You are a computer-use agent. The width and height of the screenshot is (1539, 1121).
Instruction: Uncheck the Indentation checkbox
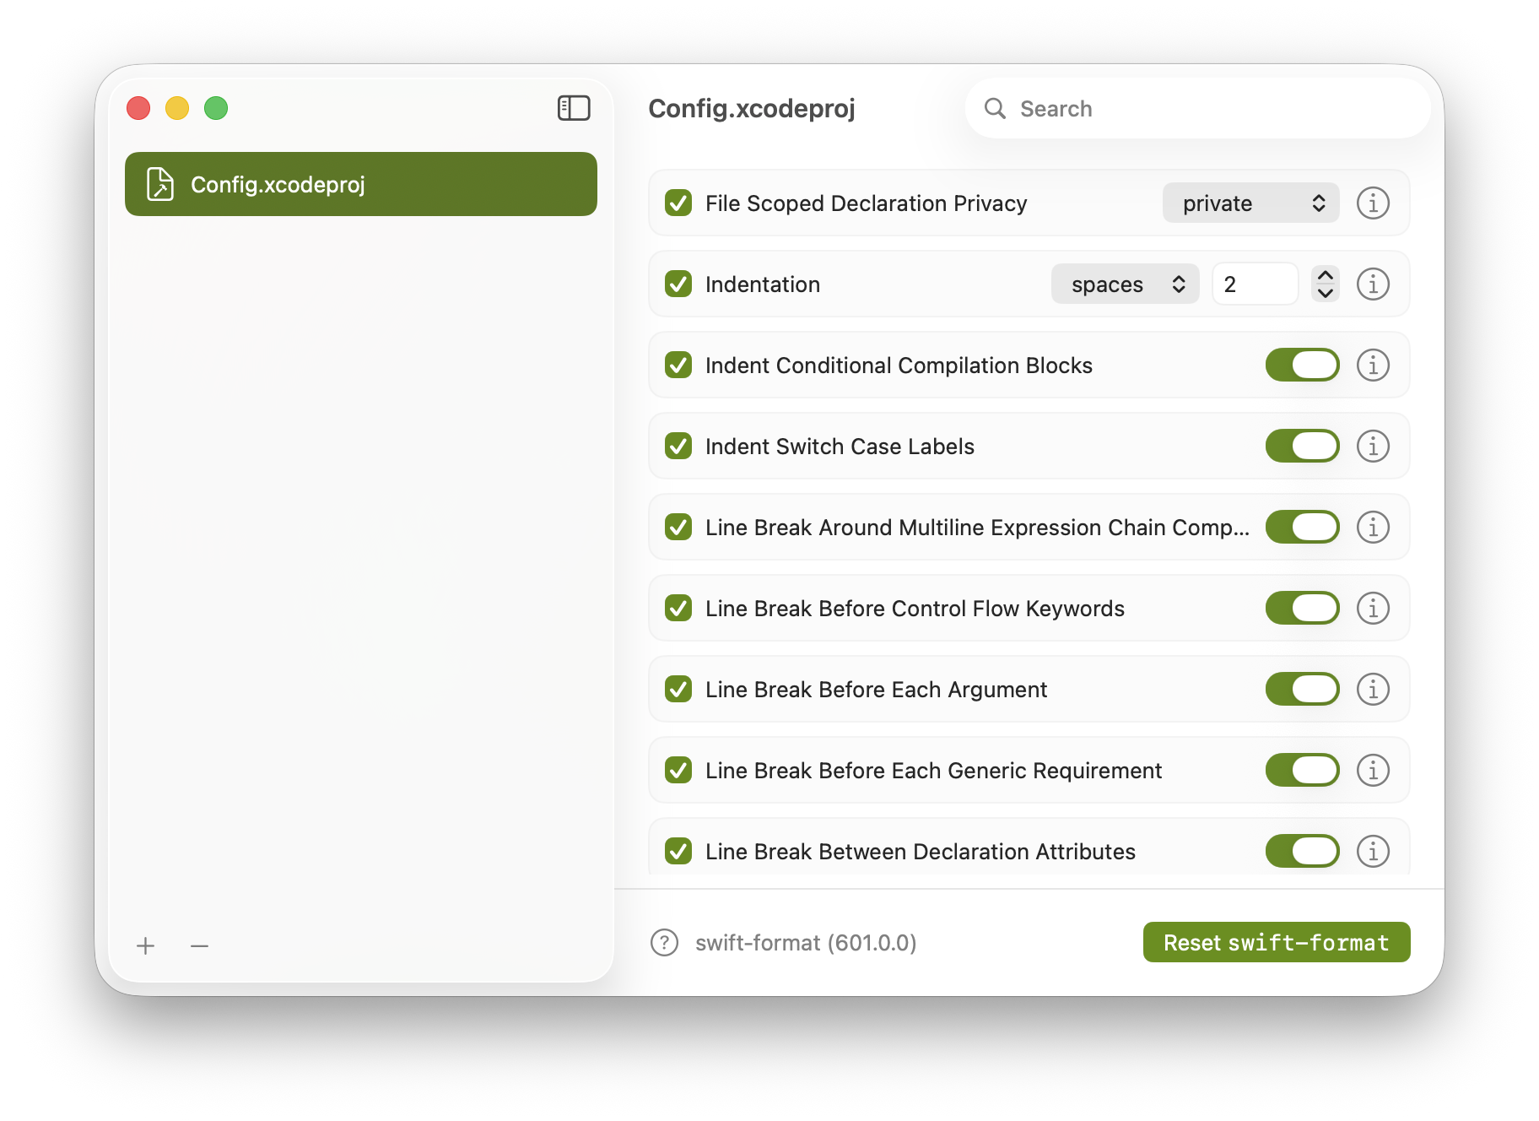(x=678, y=284)
